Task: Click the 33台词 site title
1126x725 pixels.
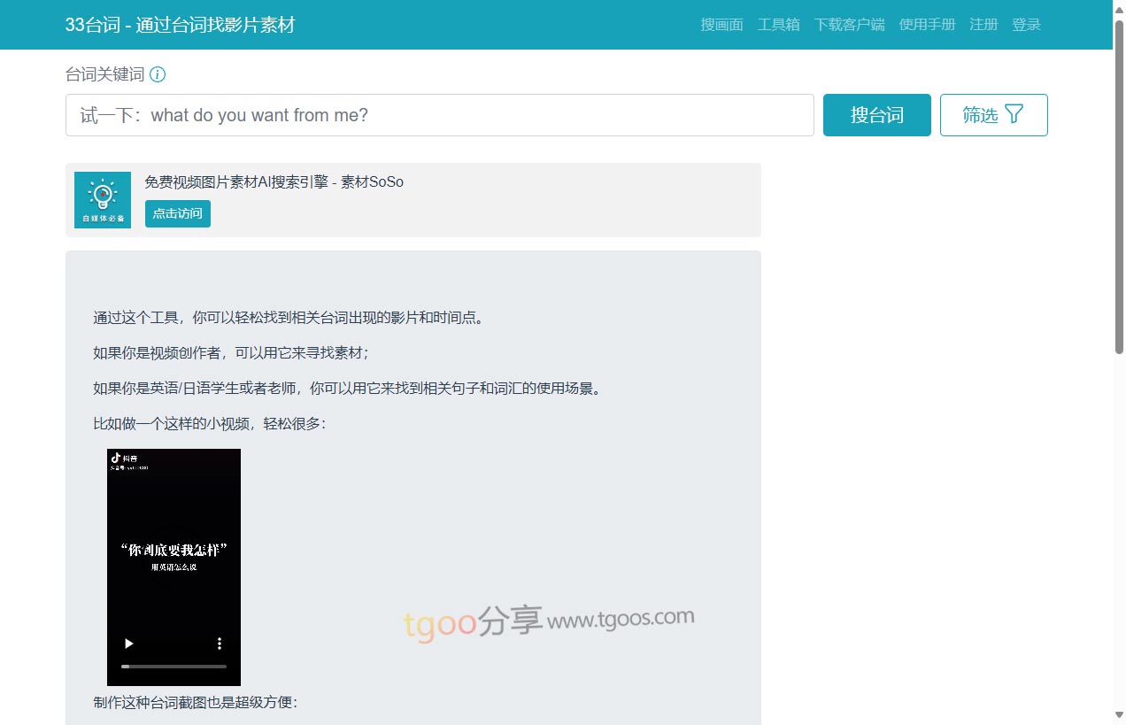Action: 180,25
